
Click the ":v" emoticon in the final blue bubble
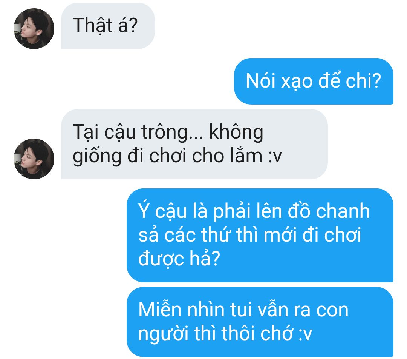305,334
